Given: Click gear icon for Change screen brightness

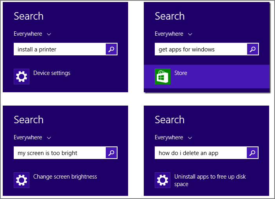Looking at the screenshot, I should click(22, 180).
